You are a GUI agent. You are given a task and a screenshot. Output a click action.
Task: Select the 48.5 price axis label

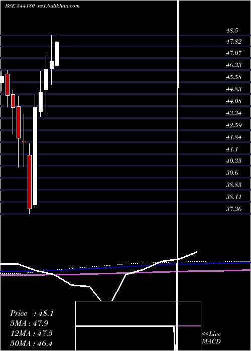232,31
